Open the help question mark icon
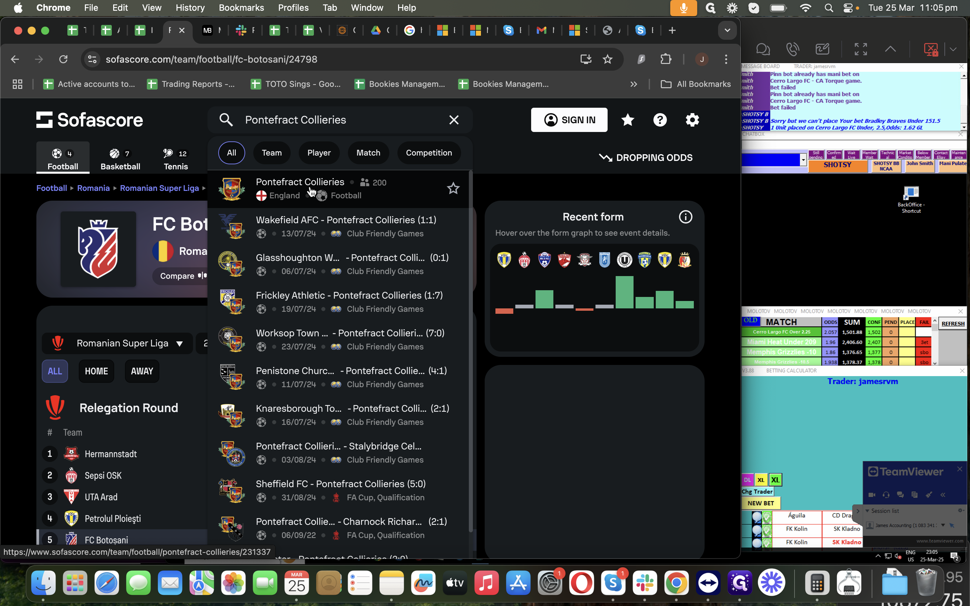 660,120
